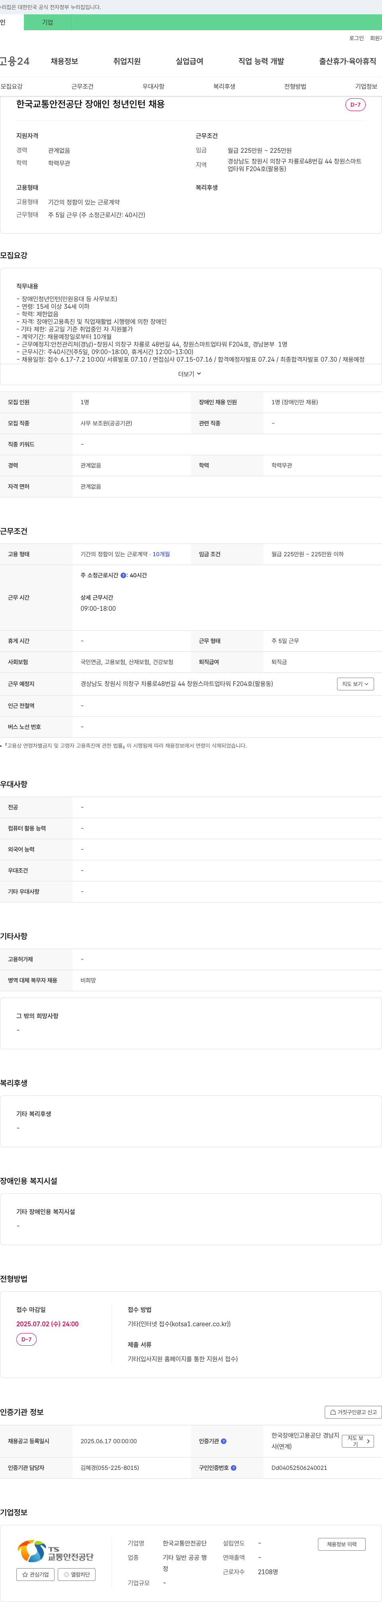The image size is (382, 1602).
Task: Click the 10개월 contract period text
Action: click(161, 554)
